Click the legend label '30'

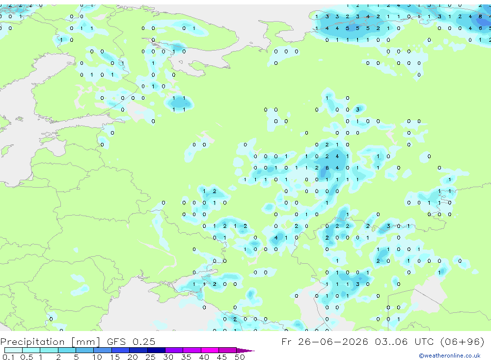168,357
